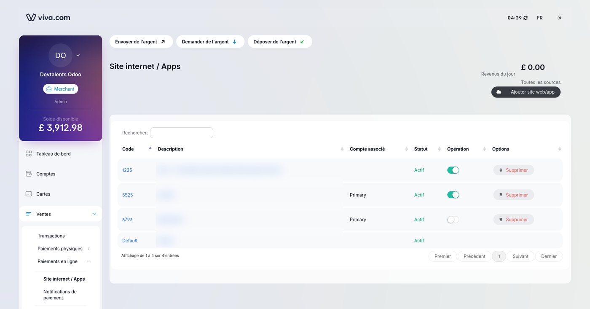Go to Tableau de bord

(54, 154)
